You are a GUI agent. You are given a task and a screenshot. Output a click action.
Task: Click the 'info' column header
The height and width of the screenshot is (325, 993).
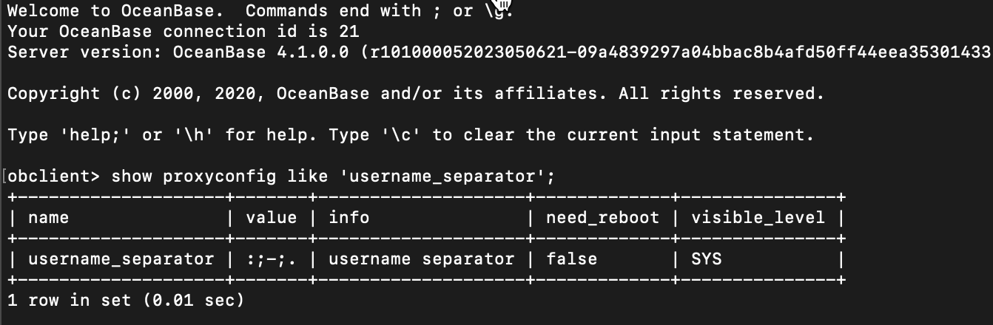pyautogui.click(x=349, y=218)
